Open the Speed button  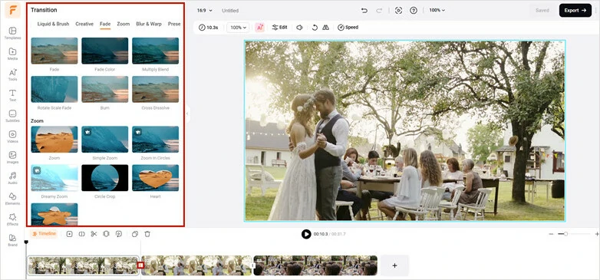(348, 27)
